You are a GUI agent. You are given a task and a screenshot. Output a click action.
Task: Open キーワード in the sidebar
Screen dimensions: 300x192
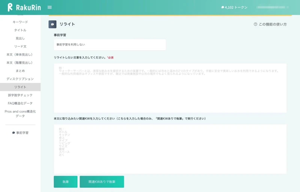[x=20, y=22]
